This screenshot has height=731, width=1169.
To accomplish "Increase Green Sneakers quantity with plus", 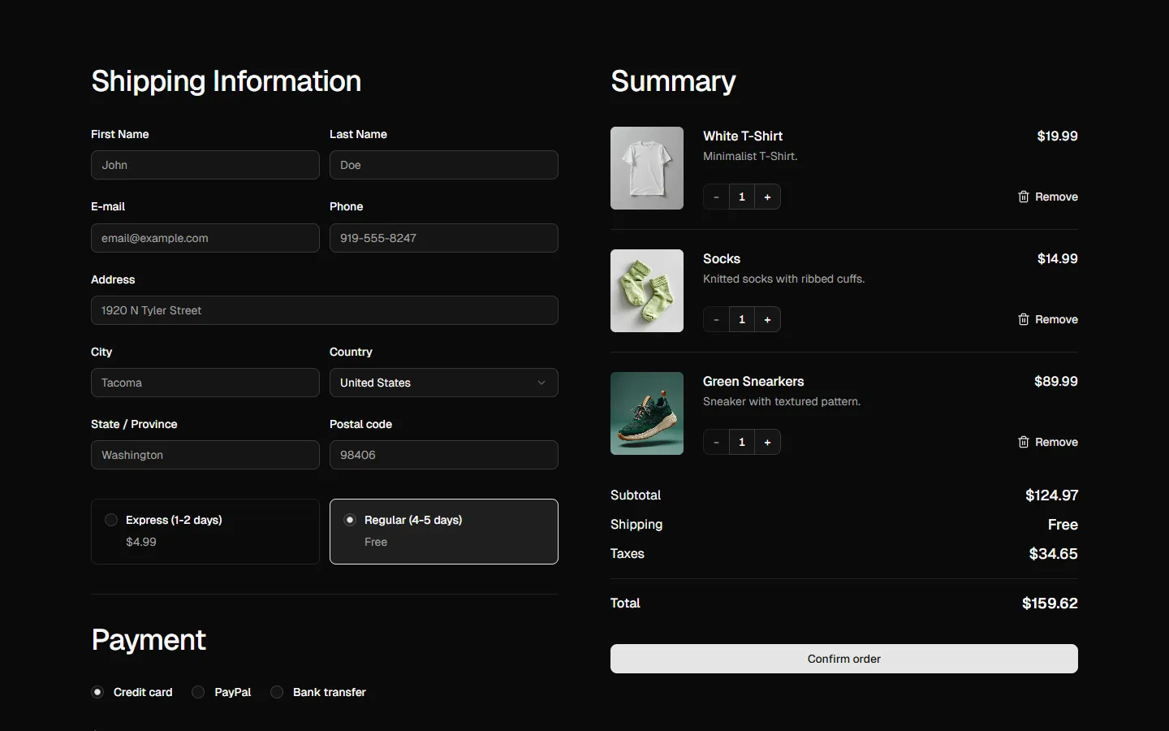I will [x=767, y=442].
